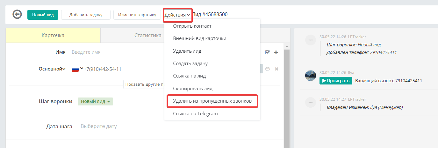438x148 pixels.
Task: Click the Выберите дату date field
Action: (x=99, y=126)
